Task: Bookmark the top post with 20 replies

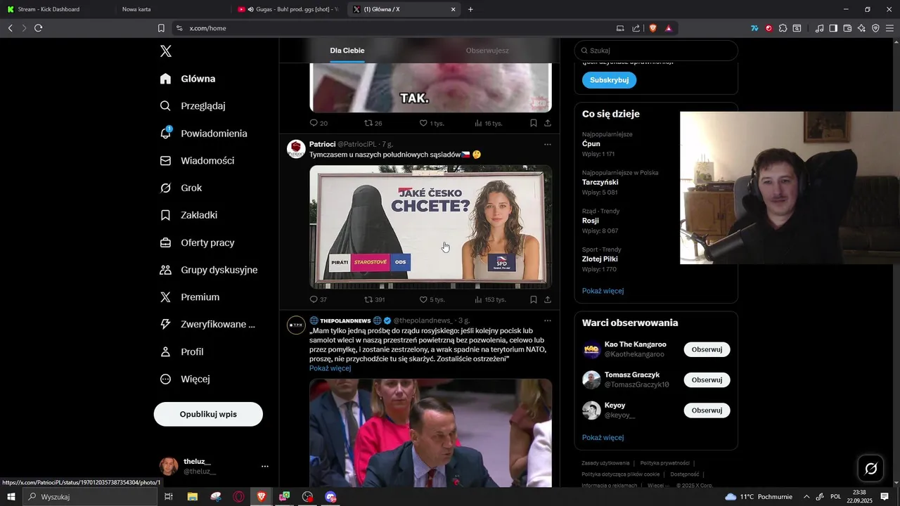Action: click(534, 123)
